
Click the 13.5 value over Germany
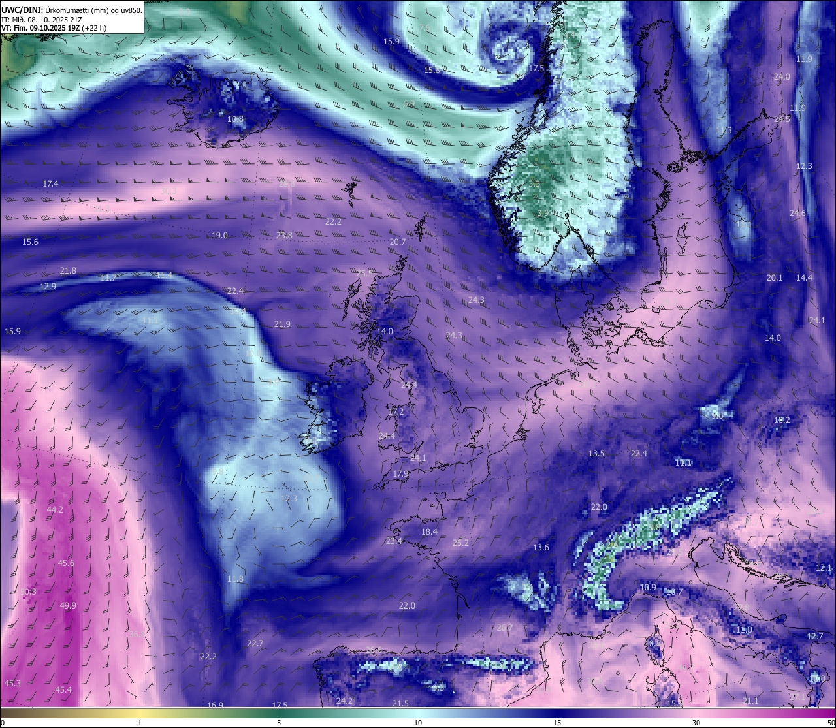coord(596,454)
